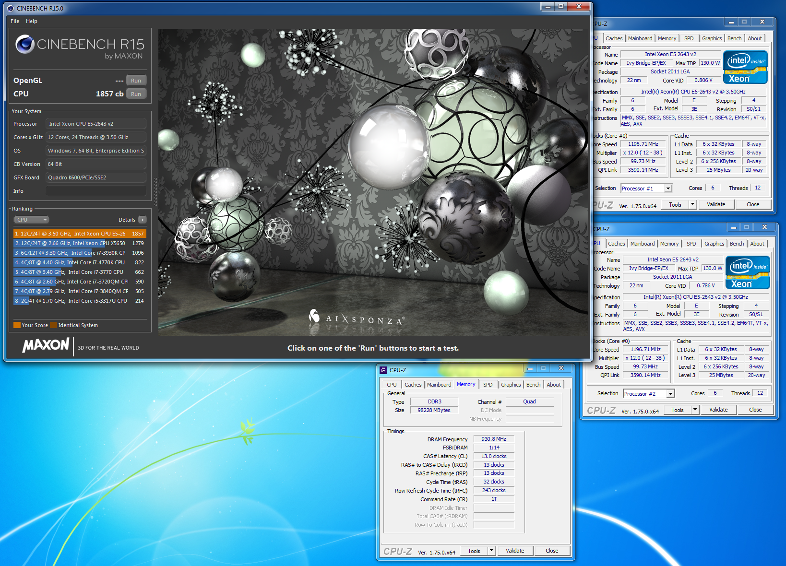Switch to Graphics tab in memory CPU-Z window
The width and height of the screenshot is (786, 566).
pos(511,385)
